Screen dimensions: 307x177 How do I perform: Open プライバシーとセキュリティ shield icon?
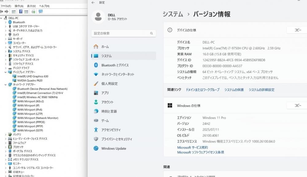click(x=96, y=139)
